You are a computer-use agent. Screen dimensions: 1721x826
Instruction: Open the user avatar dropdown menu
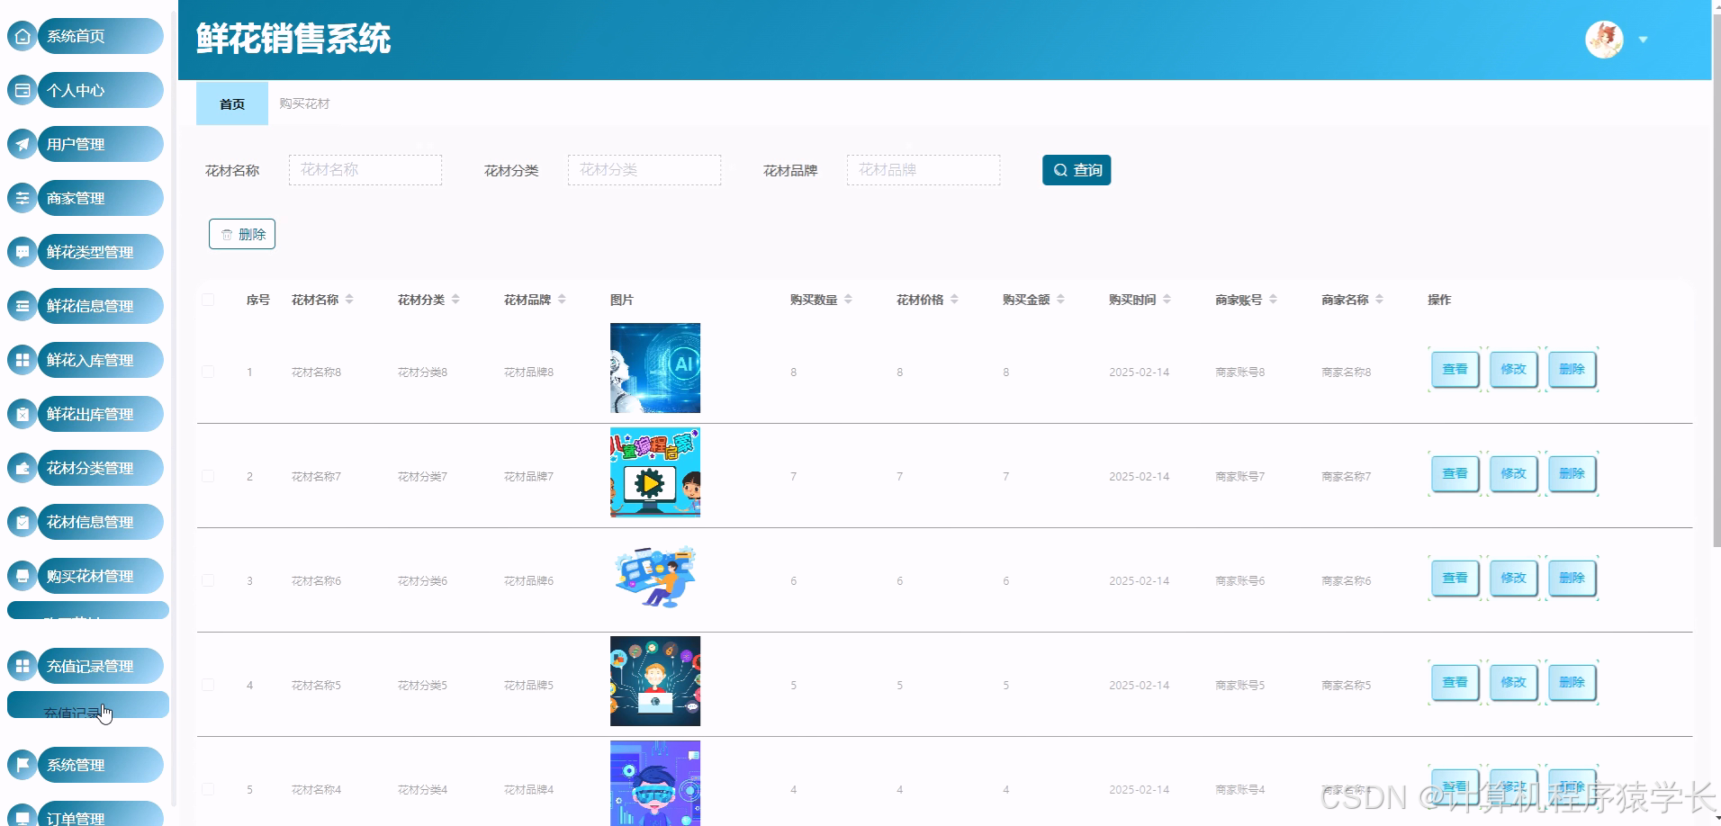(x=1644, y=40)
